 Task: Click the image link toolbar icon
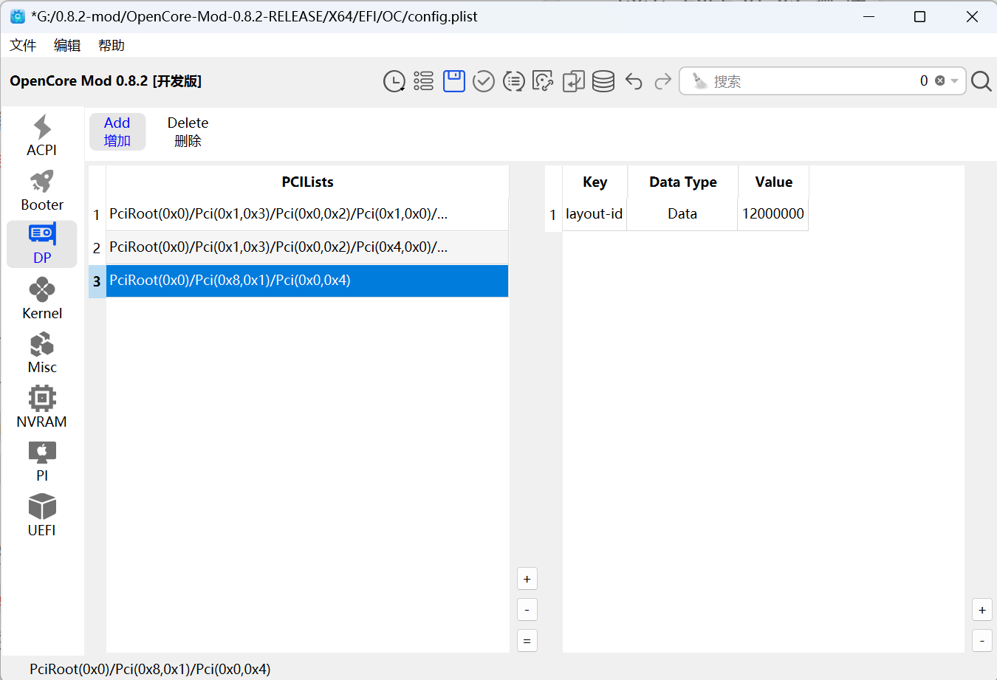pos(544,81)
